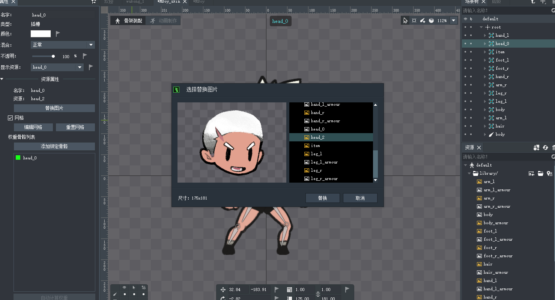Click the edit mesh (编辑网格) button
Screen dimensions: 555x300
click(x=33, y=127)
